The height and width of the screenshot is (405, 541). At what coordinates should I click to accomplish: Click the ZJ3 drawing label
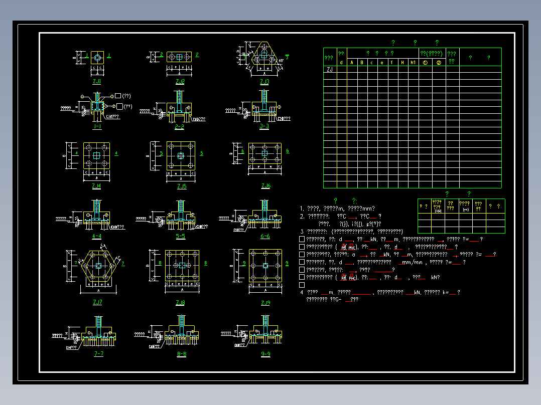pos(264,81)
